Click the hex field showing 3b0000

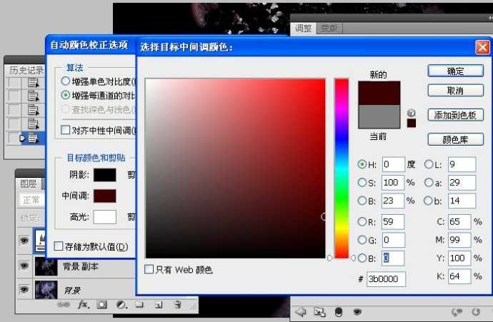click(x=386, y=279)
